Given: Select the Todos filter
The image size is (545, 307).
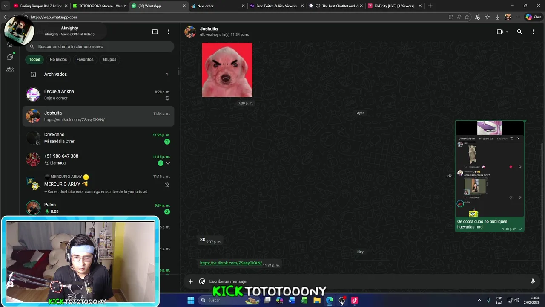Looking at the screenshot, I should point(34,59).
